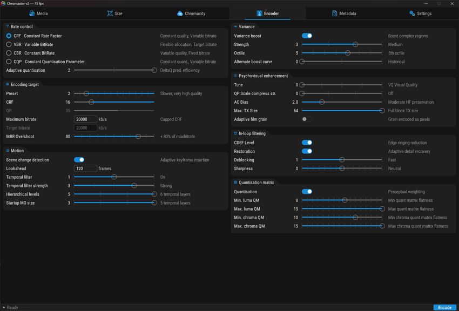The height and width of the screenshot is (311, 459).
Task: Click the Variance Strength slider handle
Action: (355, 44)
